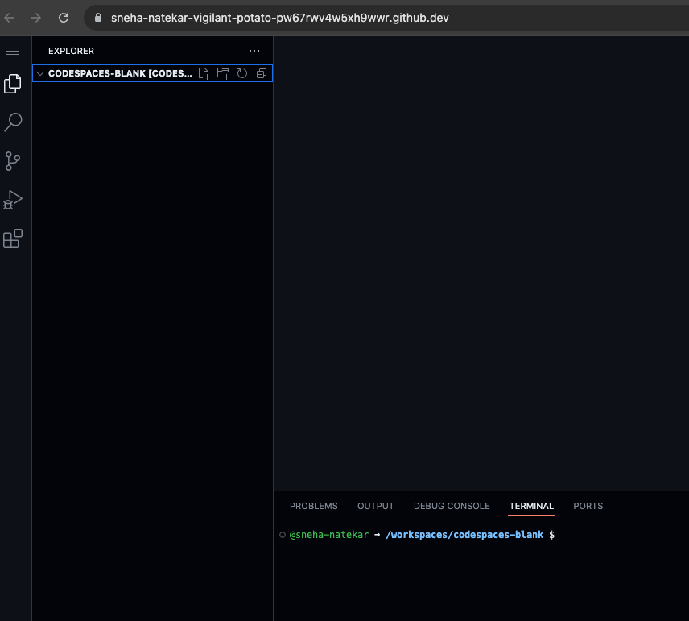Open the Search view in activity bar
The image size is (689, 621).
[x=13, y=122]
